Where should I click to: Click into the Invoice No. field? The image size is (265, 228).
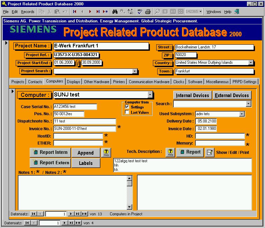(x=85, y=129)
